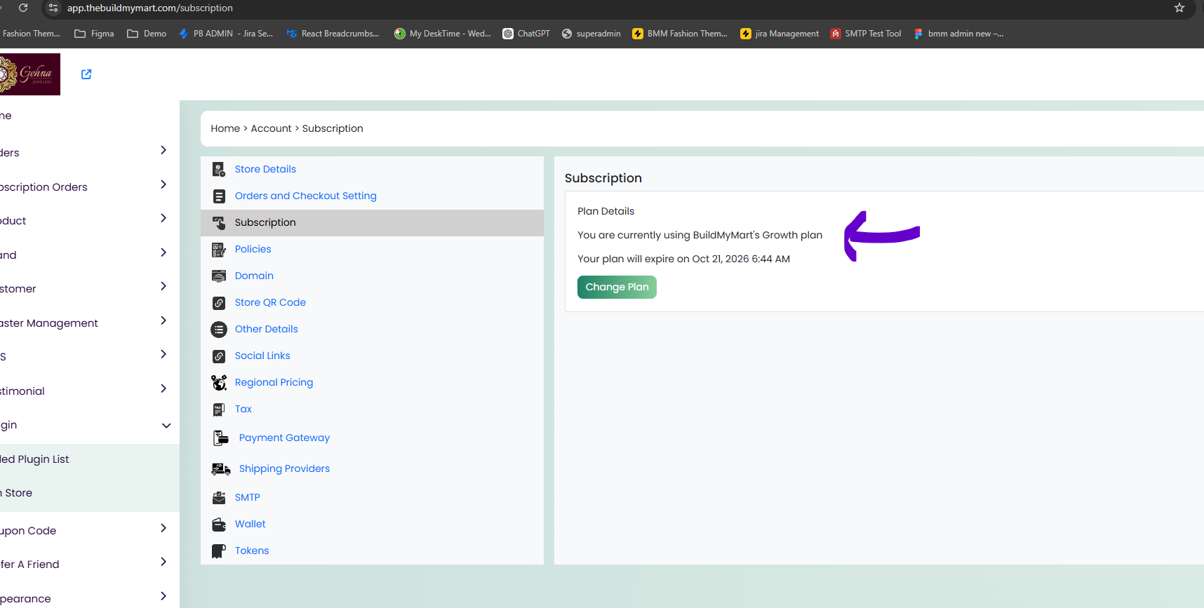Open Wallet page
This screenshot has height=608, width=1204.
click(250, 524)
